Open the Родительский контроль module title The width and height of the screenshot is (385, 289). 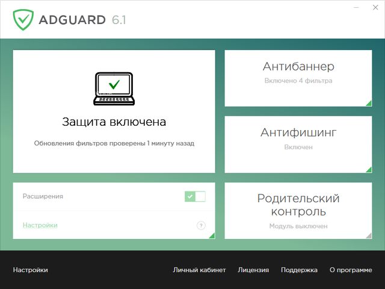[x=298, y=205]
